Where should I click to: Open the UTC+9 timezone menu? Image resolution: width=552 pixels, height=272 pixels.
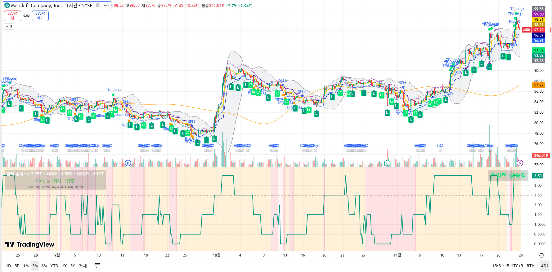[507, 266]
